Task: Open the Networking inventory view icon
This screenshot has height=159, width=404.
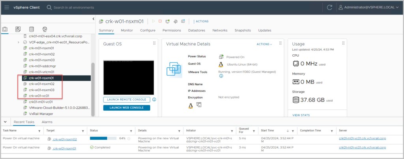Action: [x=45, y=29]
